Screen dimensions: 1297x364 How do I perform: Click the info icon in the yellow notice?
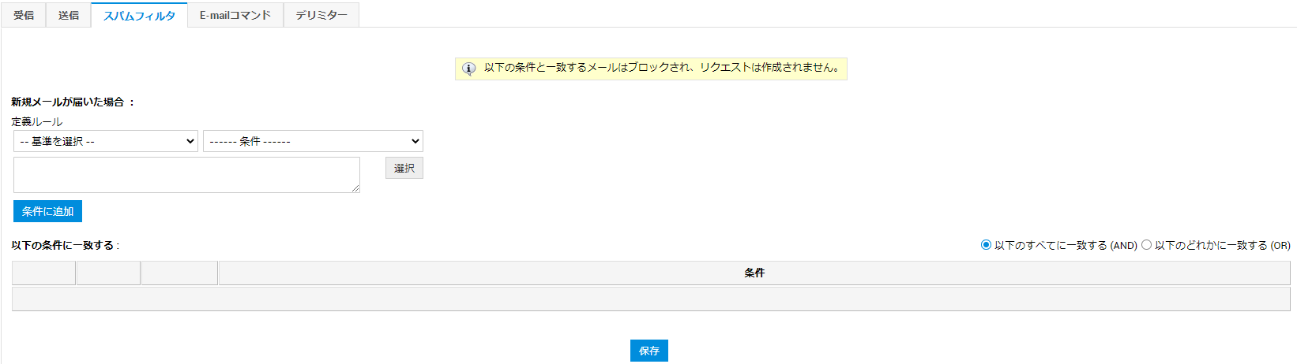point(468,69)
